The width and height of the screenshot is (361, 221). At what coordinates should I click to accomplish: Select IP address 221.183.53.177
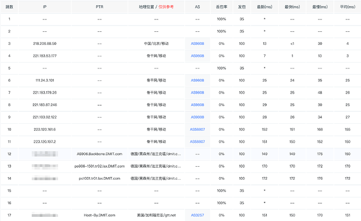[44, 56]
